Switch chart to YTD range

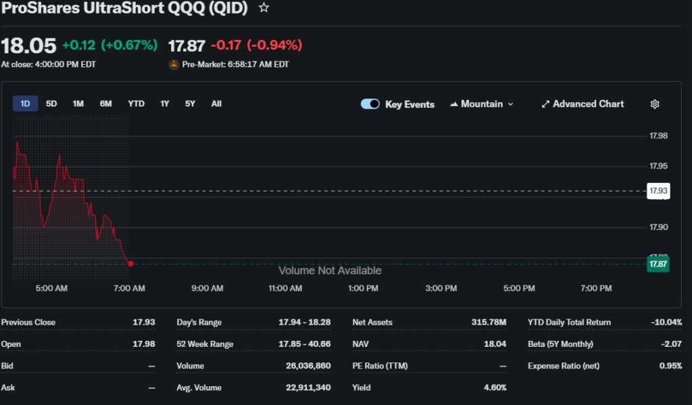(x=136, y=104)
